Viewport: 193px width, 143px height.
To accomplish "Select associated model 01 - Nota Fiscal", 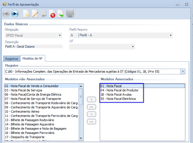I will (x=142, y=86).
